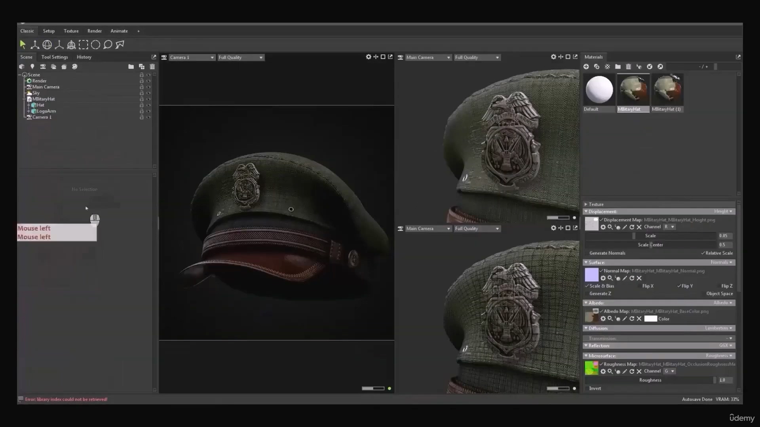
Task: Export material with outward arrow icon
Action: (660, 66)
